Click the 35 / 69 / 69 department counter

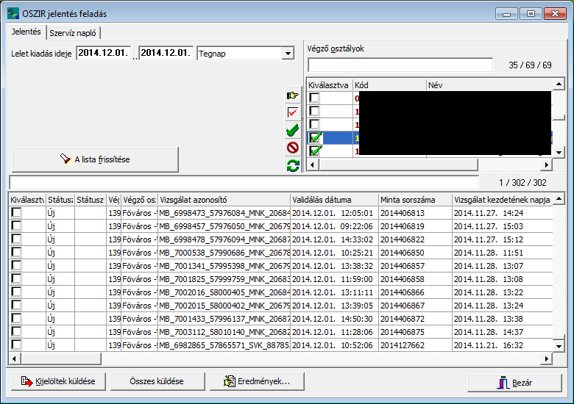click(x=530, y=65)
